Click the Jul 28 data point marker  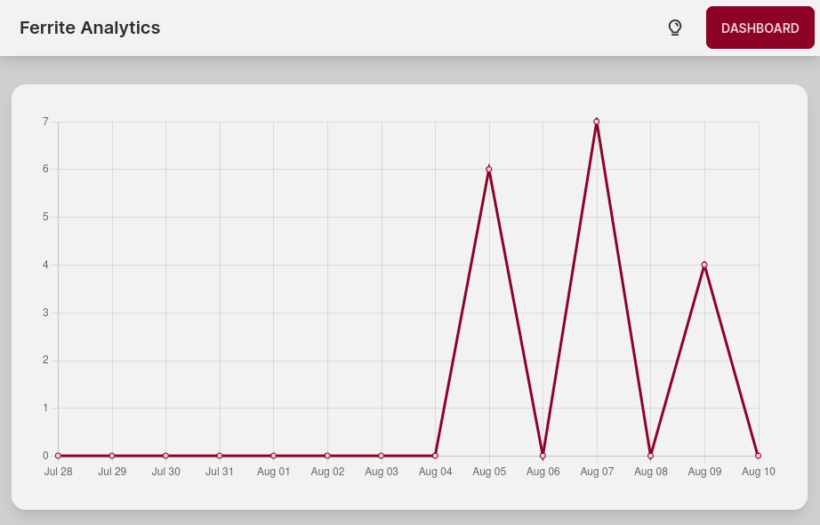[x=59, y=455]
